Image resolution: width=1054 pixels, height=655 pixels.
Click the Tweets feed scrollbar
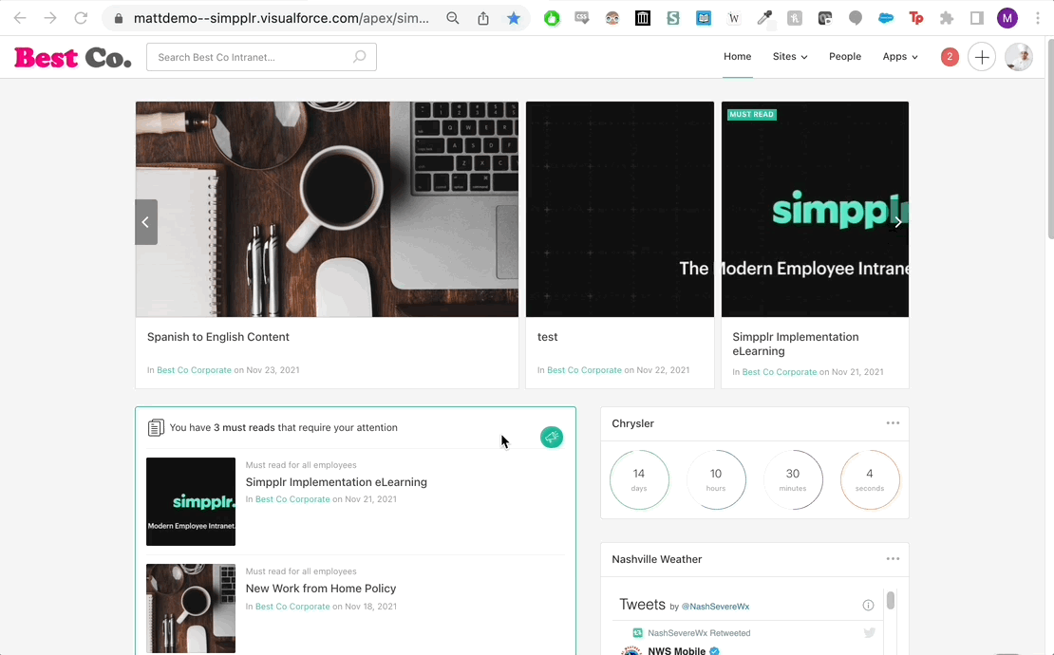891,600
